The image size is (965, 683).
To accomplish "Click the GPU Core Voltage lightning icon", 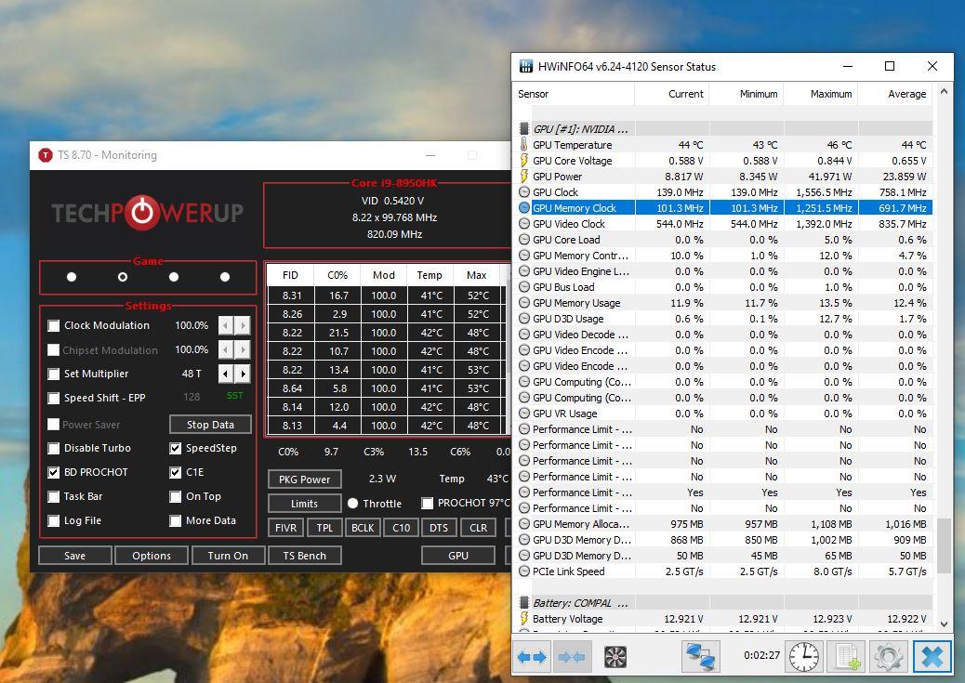I will [523, 161].
